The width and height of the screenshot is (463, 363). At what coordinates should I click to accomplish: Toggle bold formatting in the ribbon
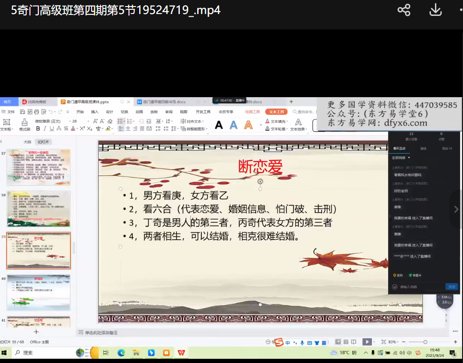(38, 129)
